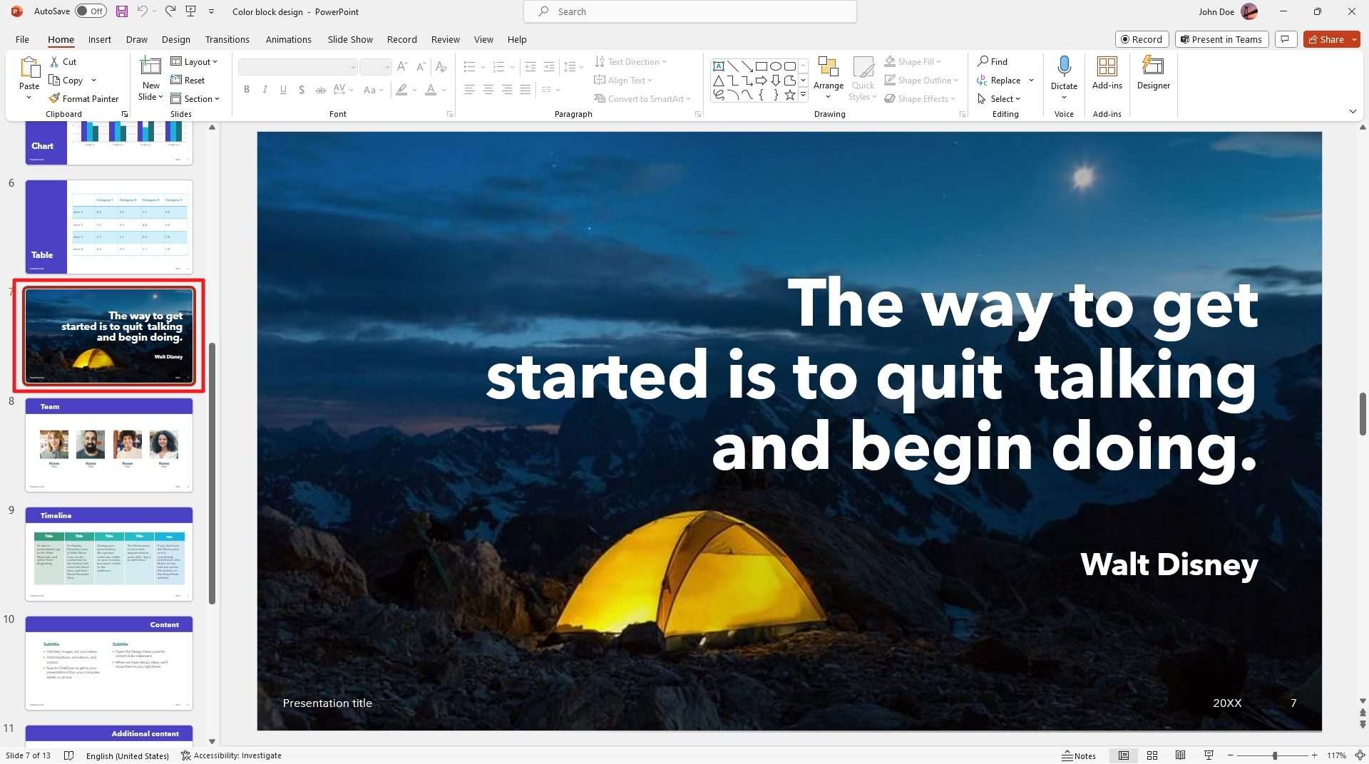Toggle Underline formatting
This screenshot has height=764, width=1369.
[283, 90]
